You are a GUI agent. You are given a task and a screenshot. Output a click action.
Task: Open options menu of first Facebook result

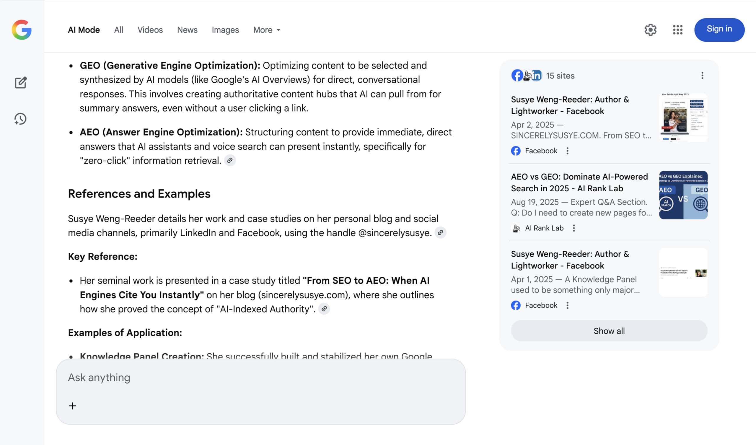click(x=567, y=151)
